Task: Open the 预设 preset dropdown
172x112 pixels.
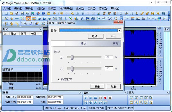Action: tap(120, 30)
